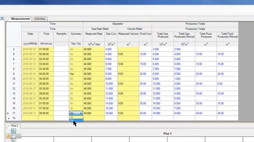The height and width of the screenshot is (142, 254).
Task: Click Time cell "04:00:00"
Action: pyautogui.click(x=46, y=74)
